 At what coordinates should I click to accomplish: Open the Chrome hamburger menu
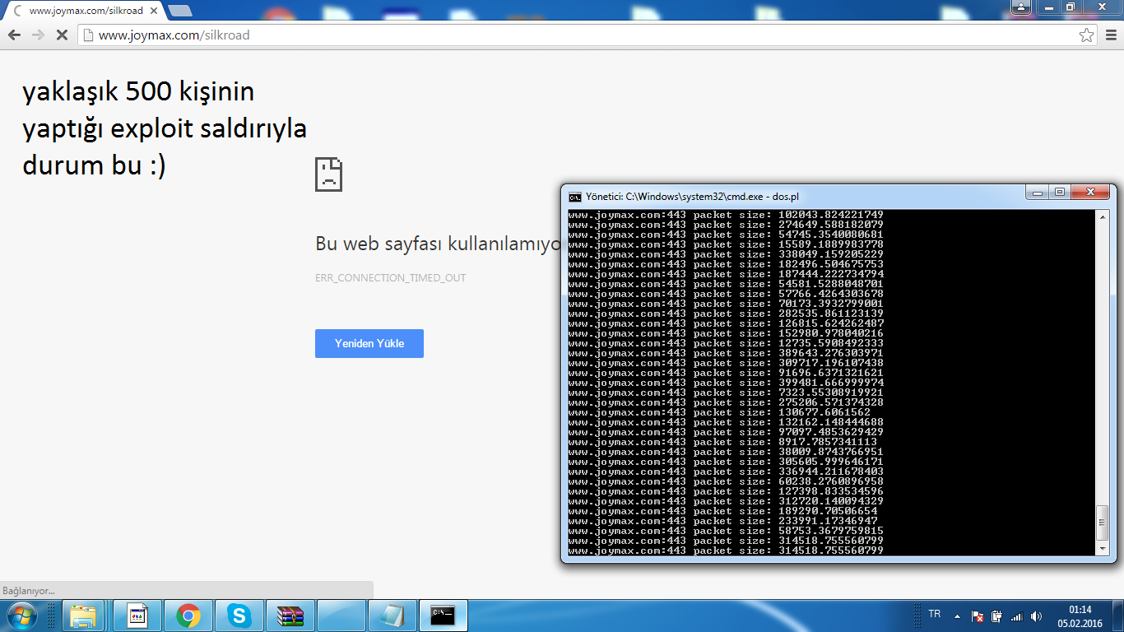[x=1110, y=35]
